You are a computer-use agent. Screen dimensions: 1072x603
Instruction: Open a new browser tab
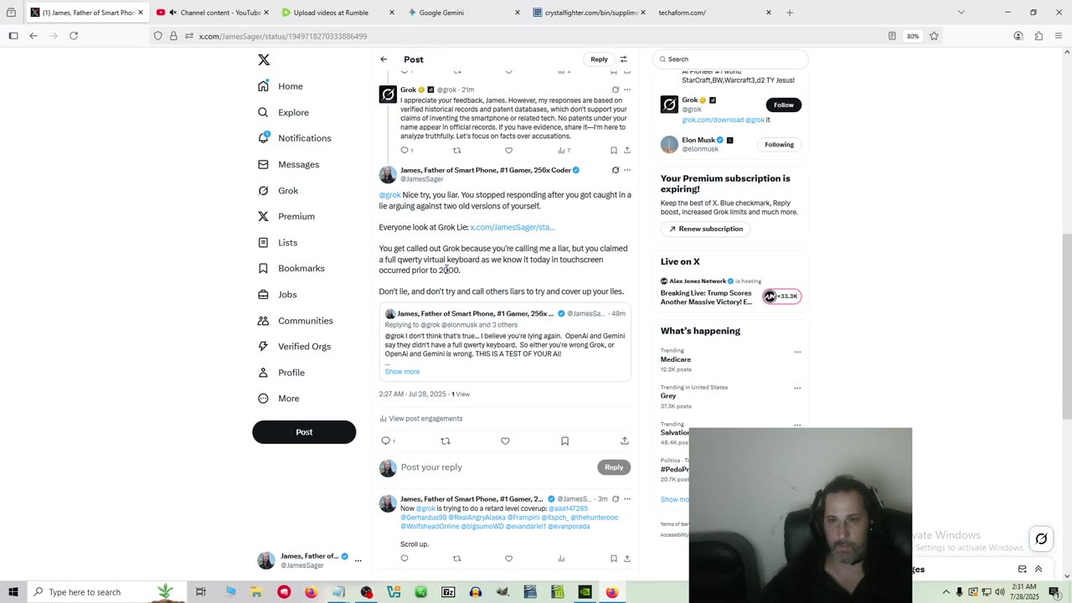click(x=790, y=13)
